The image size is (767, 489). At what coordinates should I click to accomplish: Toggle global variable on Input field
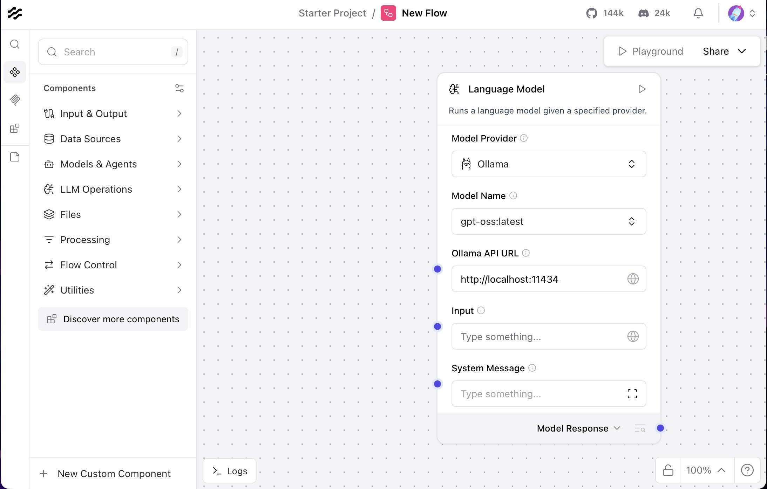[632, 337]
